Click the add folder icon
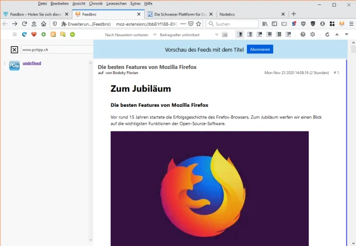Image resolution: width=356 pixels, height=246 pixels. [x=63, y=35]
